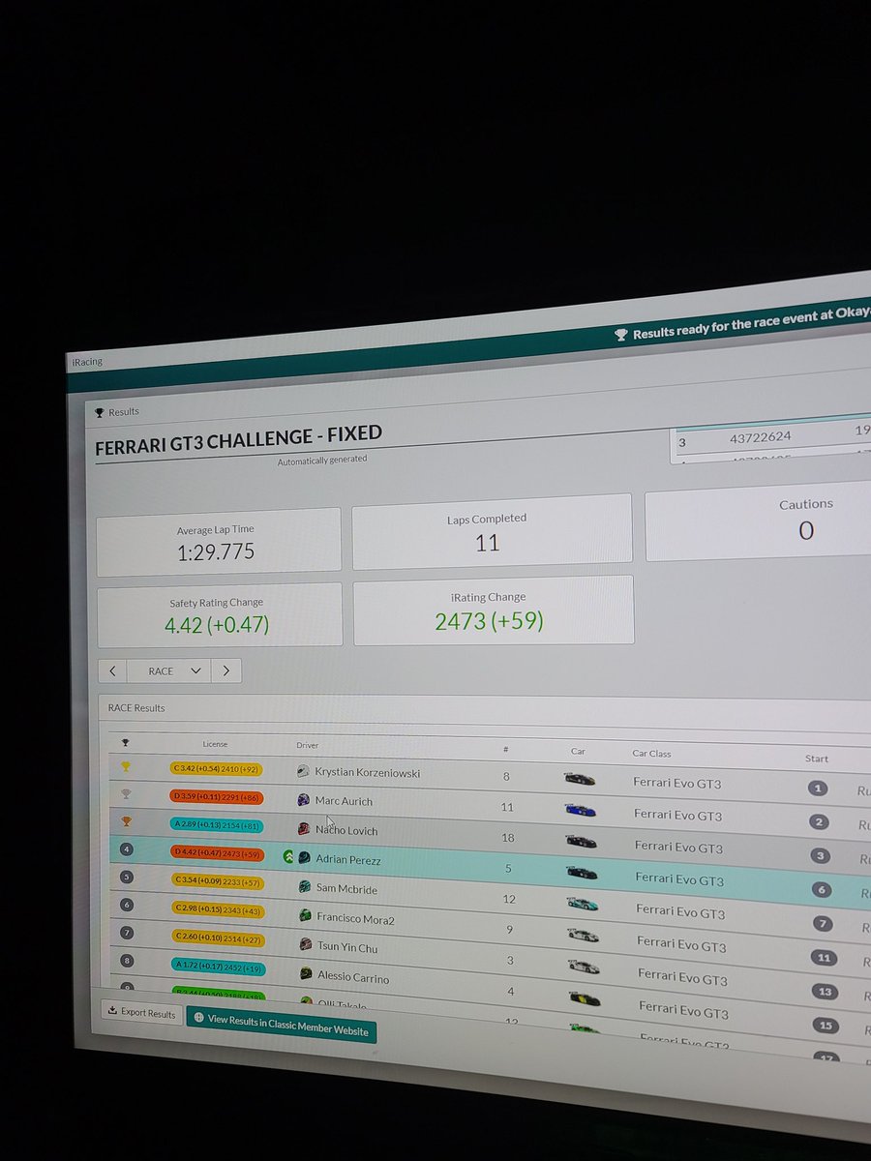The width and height of the screenshot is (871, 1161).
Task: Click the Export Results button
Action: (141, 1013)
